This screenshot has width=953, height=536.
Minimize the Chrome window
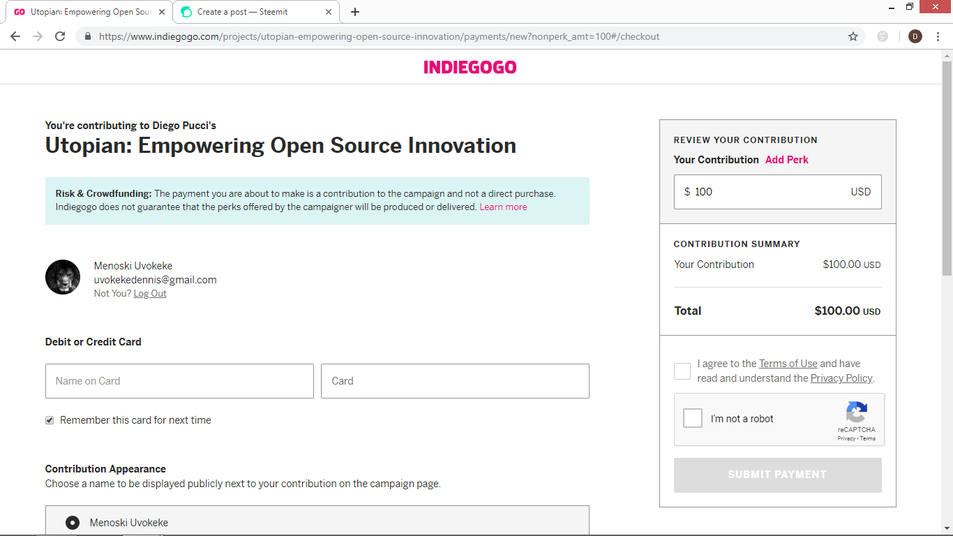pos(892,7)
